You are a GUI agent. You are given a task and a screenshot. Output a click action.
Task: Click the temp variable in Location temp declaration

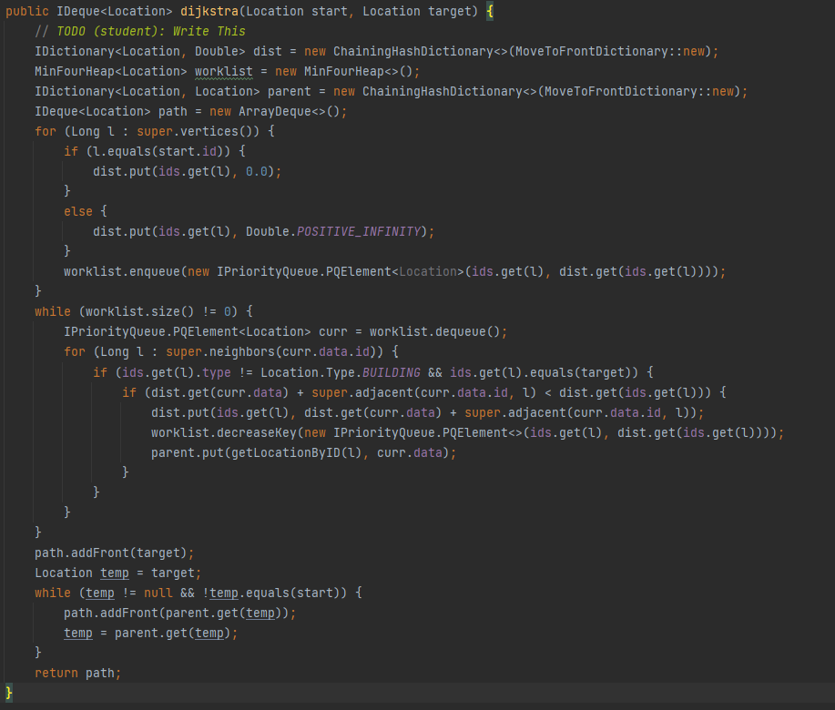click(107, 573)
